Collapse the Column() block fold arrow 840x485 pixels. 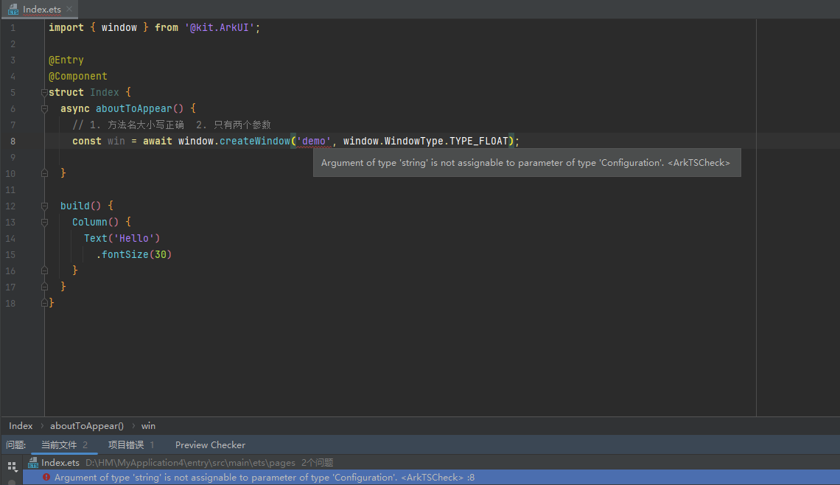43,221
